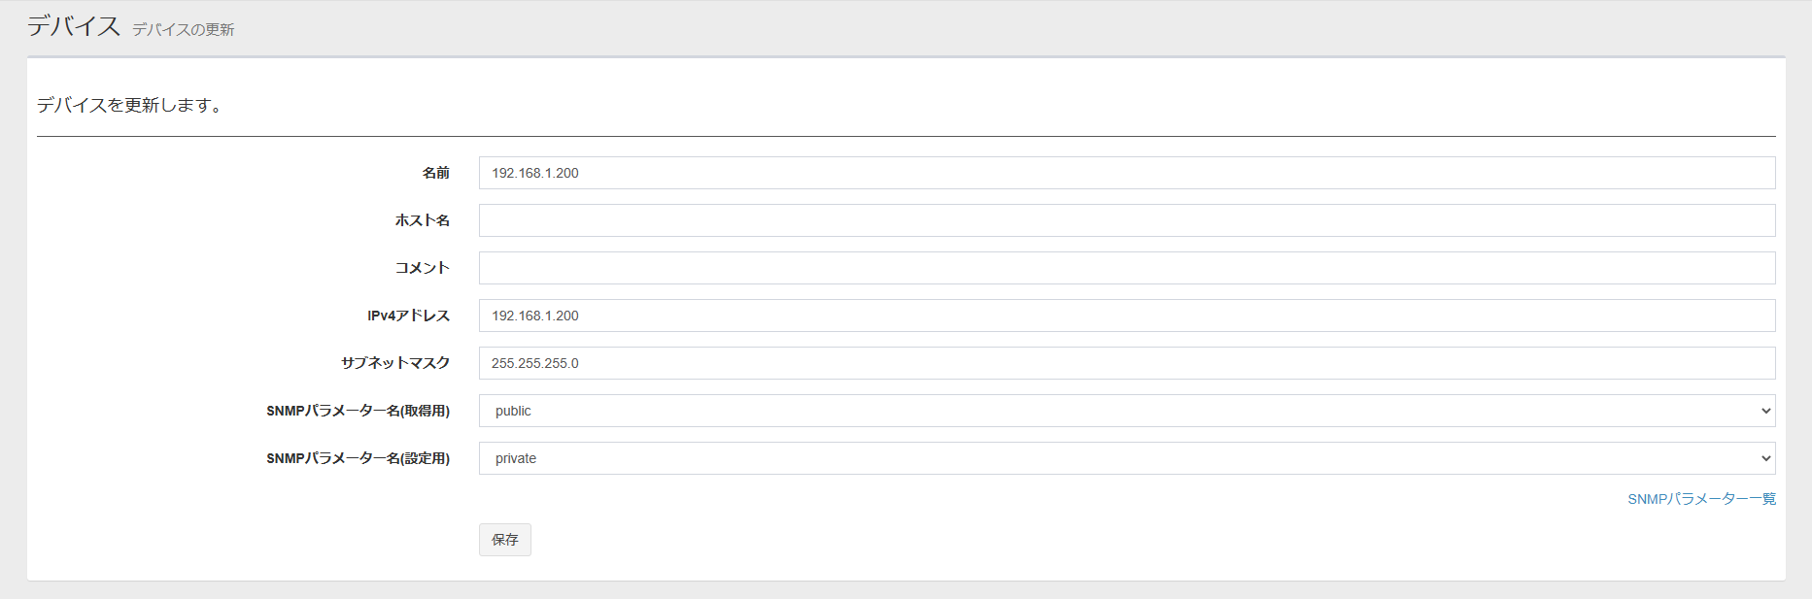This screenshot has height=599, width=1812.
Task: Click the SNMPパラメーター名(取得用) label
Action: (358, 411)
